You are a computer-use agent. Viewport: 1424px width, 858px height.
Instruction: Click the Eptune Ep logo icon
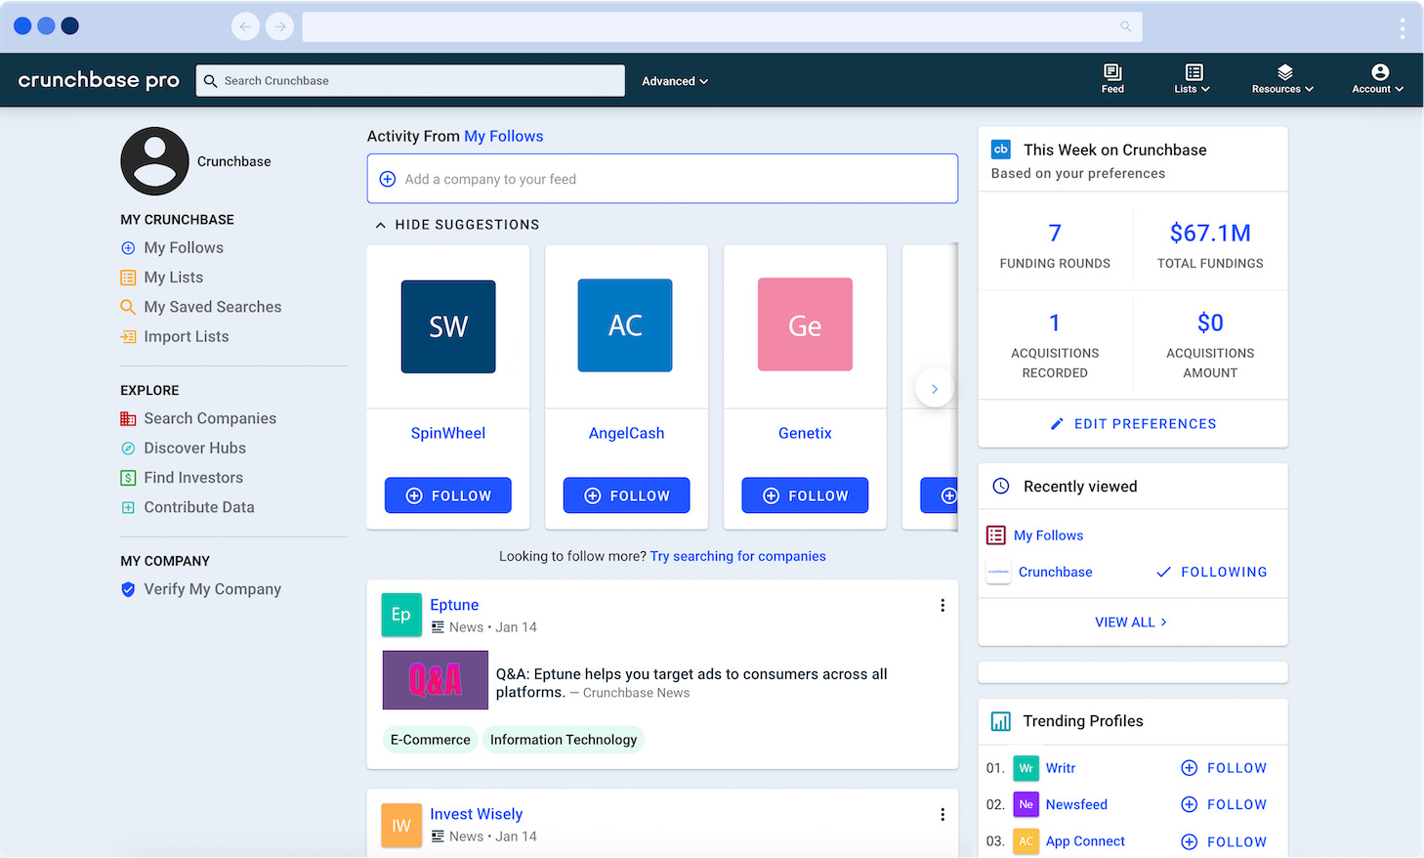click(401, 615)
